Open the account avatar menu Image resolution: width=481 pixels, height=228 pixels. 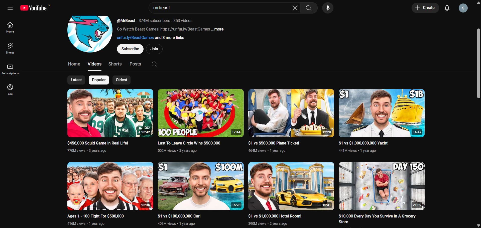tap(463, 8)
